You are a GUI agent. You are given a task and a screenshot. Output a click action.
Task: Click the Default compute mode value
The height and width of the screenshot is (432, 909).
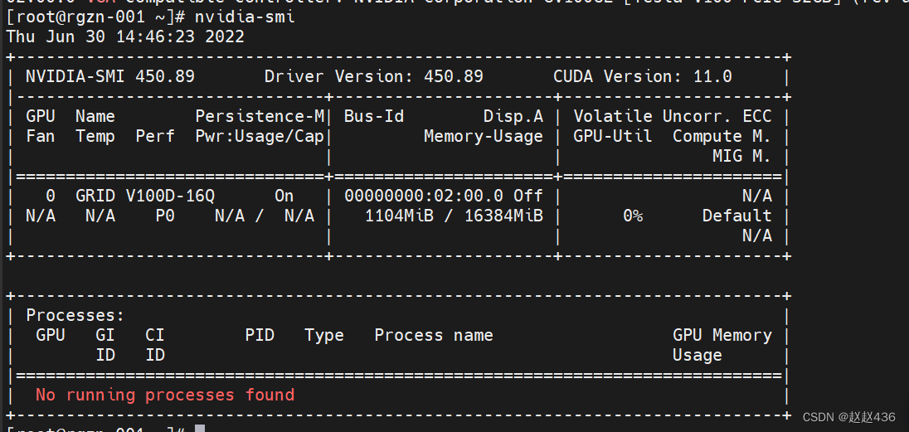[736, 216]
